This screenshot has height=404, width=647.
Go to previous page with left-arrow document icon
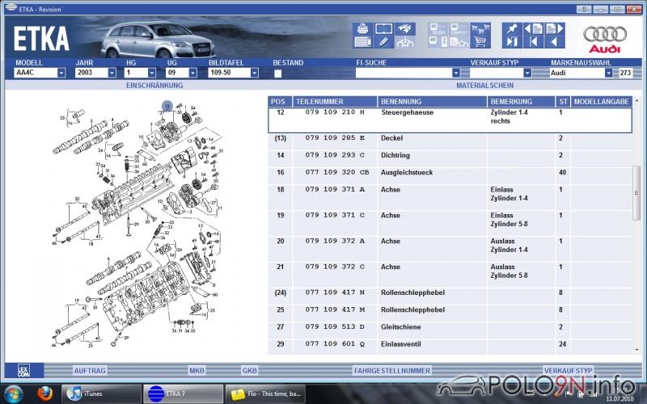pyautogui.click(x=533, y=29)
